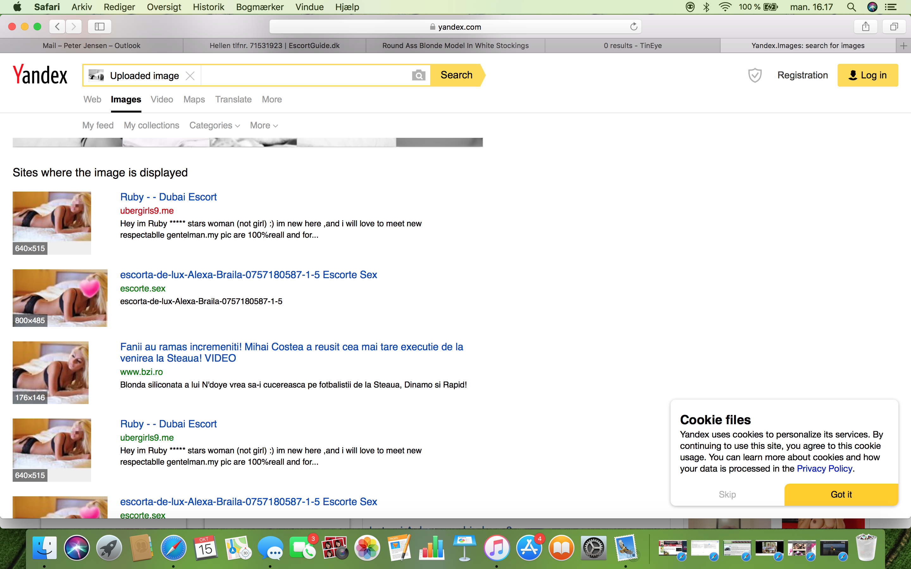Image resolution: width=911 pixels, height=569 pixels.
Task: Open Safari compass icon in dock
Action: click(x=174, y=548)
